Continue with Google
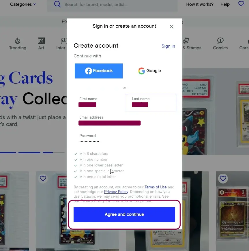This screenshot has width=249, height=251. [149, 71]
